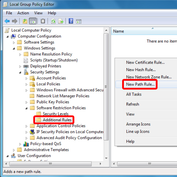Click the Properties clipboard toolbar icon
Image resolution: width=177 pixels, height=177 pixels.
[x=43, y=21]
